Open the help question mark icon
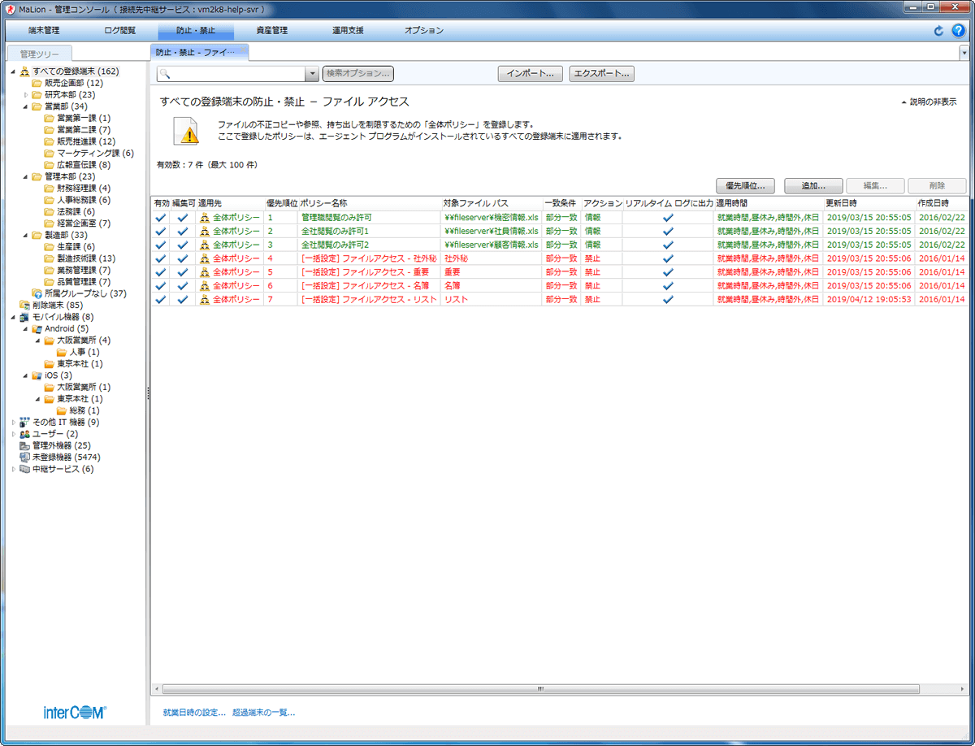 [x=958, y=31]
